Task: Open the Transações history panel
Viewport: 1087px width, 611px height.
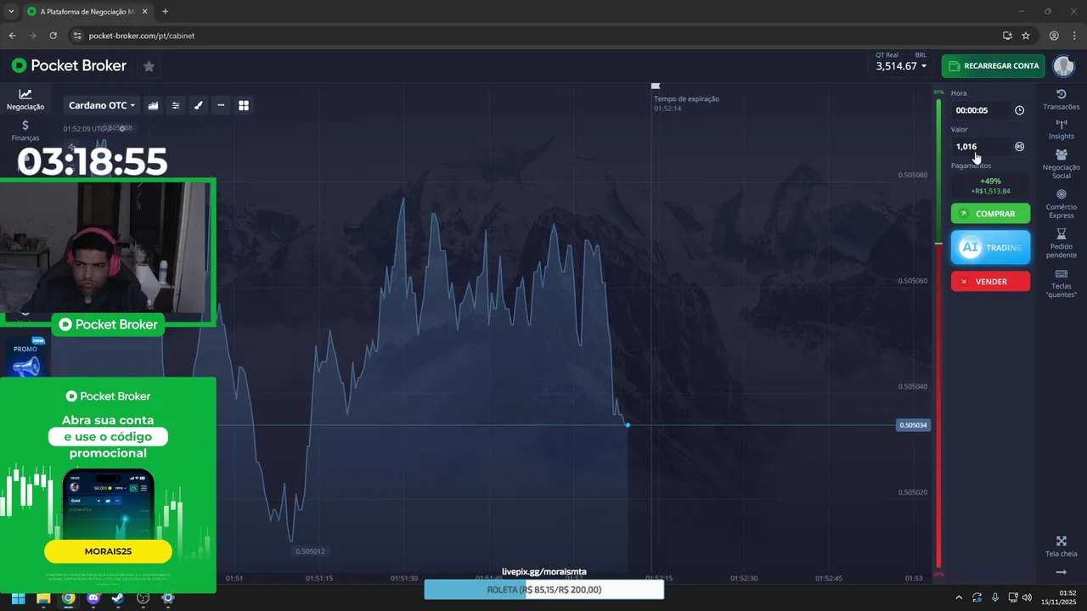Action: [x=1062, y=100]
